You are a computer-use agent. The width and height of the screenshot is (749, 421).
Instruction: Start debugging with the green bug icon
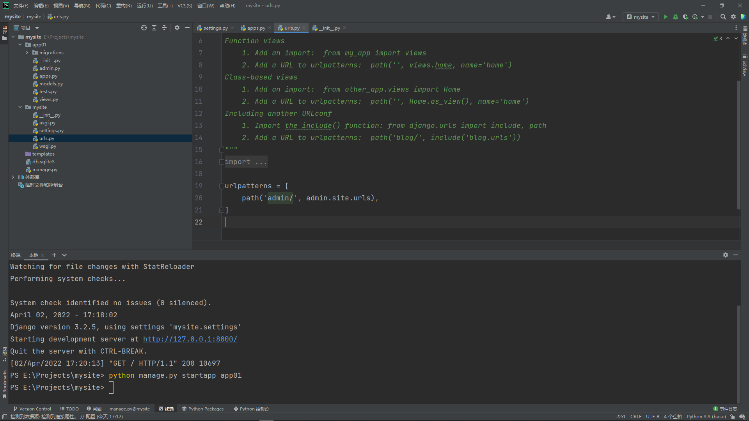(676, 17)
